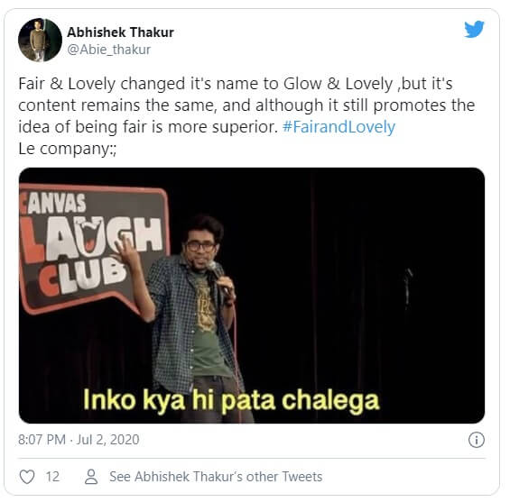Screen dimensions: 510x502
Task: Click the comedian's glasses in the image
Action: (x=200, y=246)
